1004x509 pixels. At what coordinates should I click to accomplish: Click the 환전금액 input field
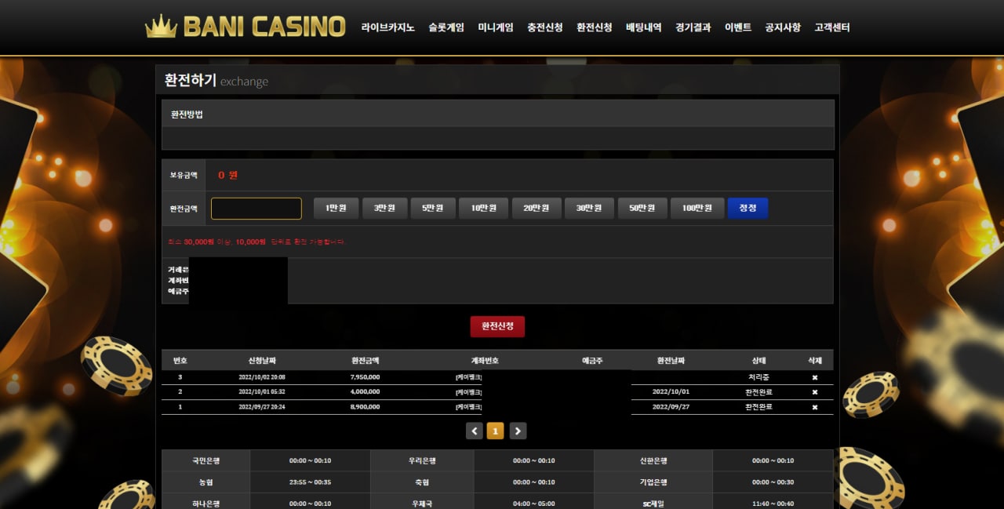click(x=256, y=209)
